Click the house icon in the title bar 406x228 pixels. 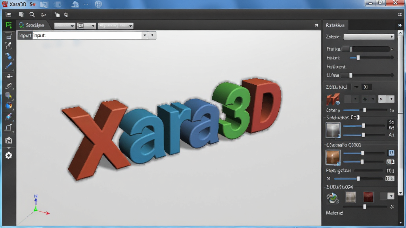coord(75,4)
